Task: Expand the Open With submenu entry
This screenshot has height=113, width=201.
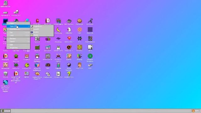Action: (x=18, y=26)
